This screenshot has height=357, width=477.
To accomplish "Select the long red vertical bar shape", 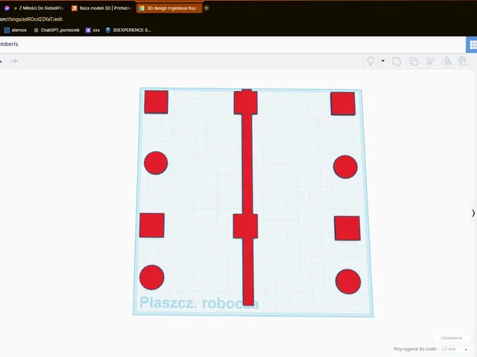I will (x=248, y=164).
